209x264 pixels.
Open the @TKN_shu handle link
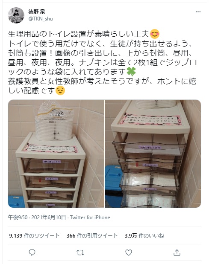[41, 18]
